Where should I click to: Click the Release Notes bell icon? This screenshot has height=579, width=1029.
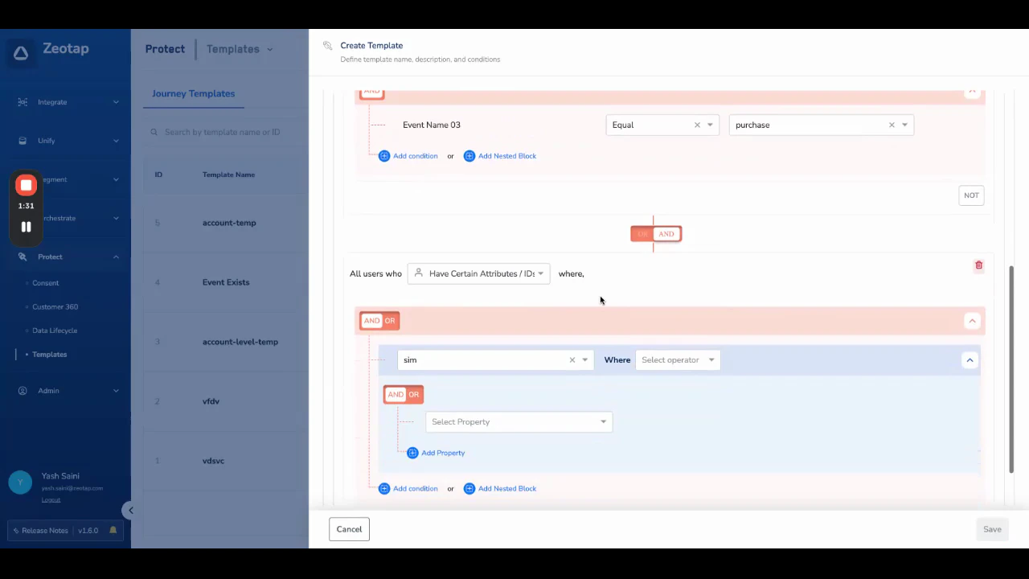tap(113, 530)
